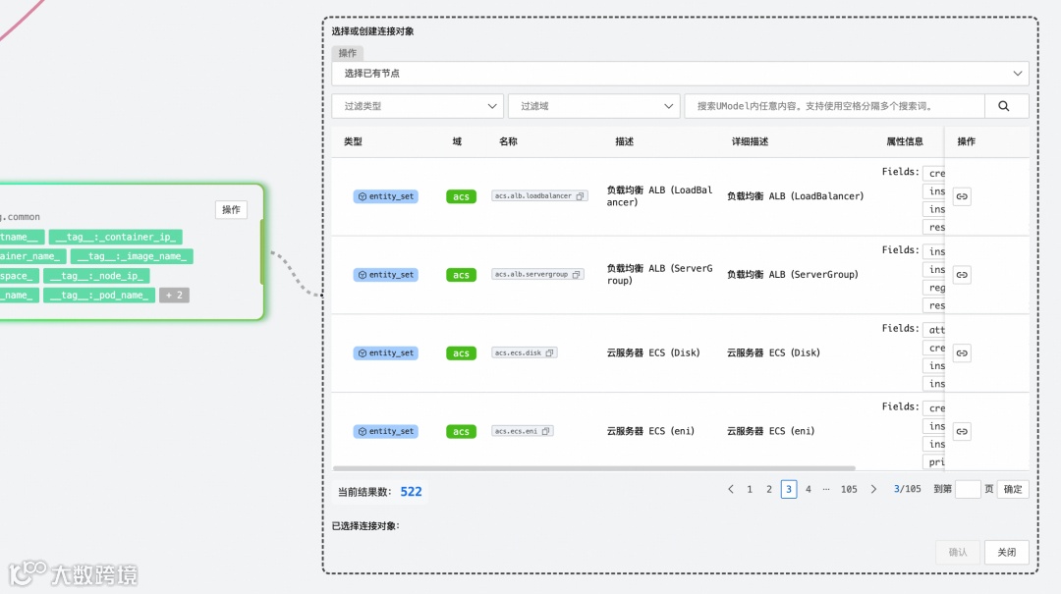This screenshot has width=1061, height=594.
Task: Click the 操作 button on the green node
Action: (x=232, y=210)
